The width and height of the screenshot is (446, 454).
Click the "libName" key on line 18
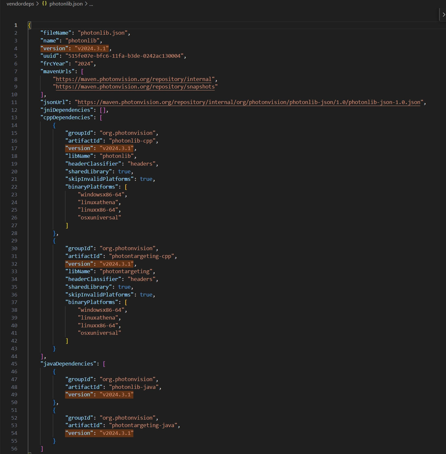[x=79, y=156]
